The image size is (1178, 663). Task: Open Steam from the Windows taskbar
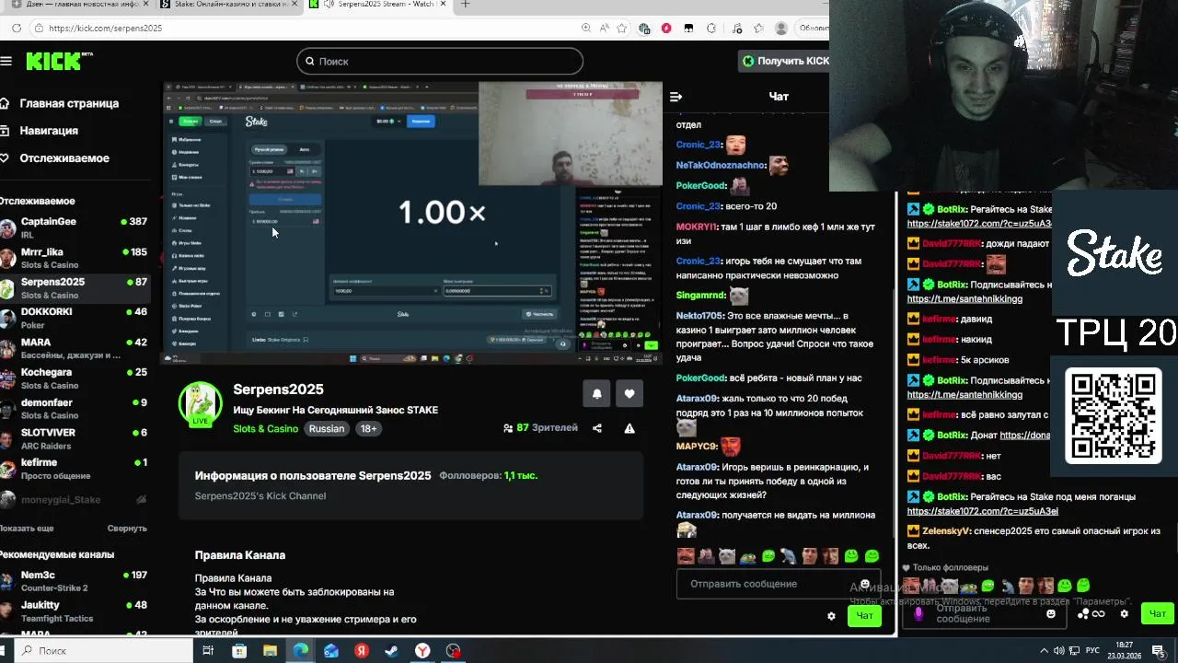click(392, 651)
